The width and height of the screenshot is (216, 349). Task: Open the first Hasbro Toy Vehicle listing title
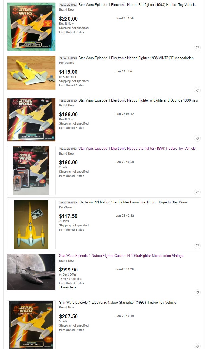pyautogui.click(x=137, y=5)
